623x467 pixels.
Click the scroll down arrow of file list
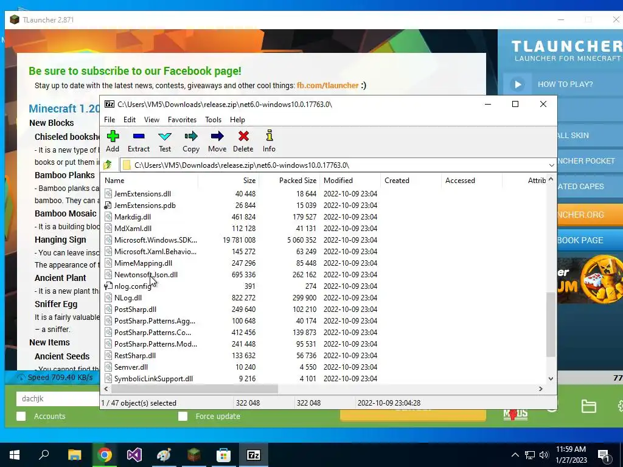pos(551,379)
